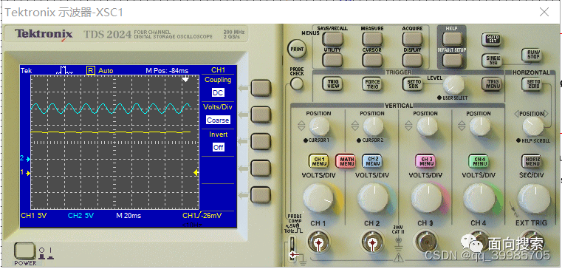This screenshot has height=269, width=562.
Task: Click the SET TO 50% trigger button
Action: click(x=412, y=84)
